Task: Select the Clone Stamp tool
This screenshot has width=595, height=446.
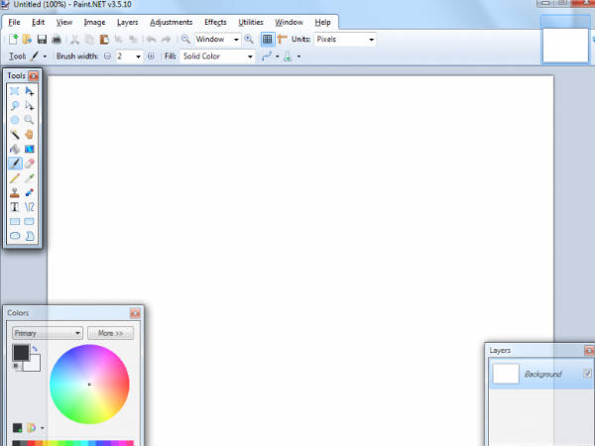Action: tap(15, 192)
